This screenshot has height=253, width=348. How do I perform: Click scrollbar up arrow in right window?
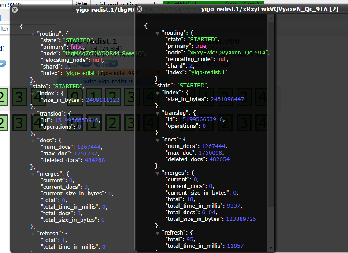pos(270,18)
